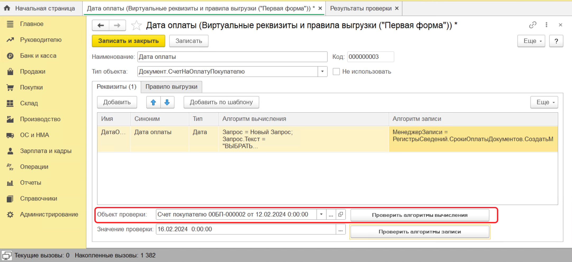Switch to Правило выгрузки tab
The width and height of the screenshot is (572, 262).
pyautogui.click(x=171, y=87)
